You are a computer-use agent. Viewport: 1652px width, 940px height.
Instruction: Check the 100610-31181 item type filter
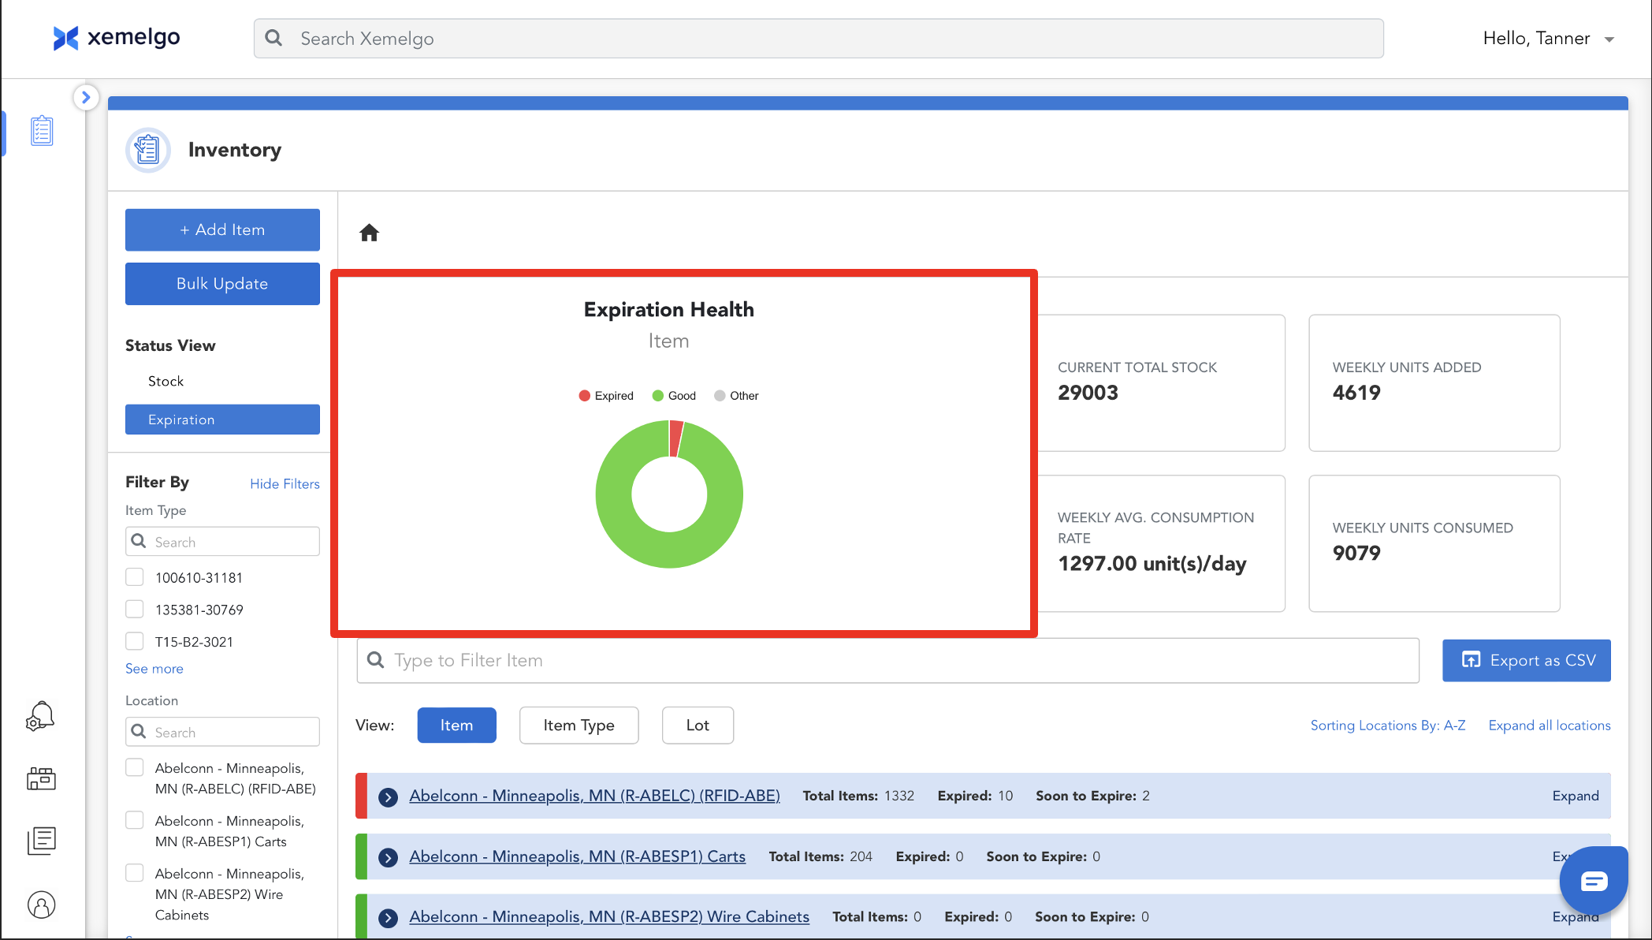[x=135, y=577]
